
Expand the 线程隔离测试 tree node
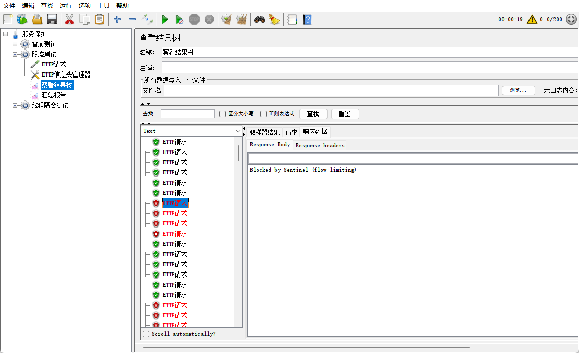[x=15, y=105]
